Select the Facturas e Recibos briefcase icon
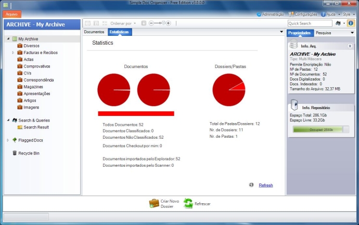 pyautogui.click(x=20, y=52)
